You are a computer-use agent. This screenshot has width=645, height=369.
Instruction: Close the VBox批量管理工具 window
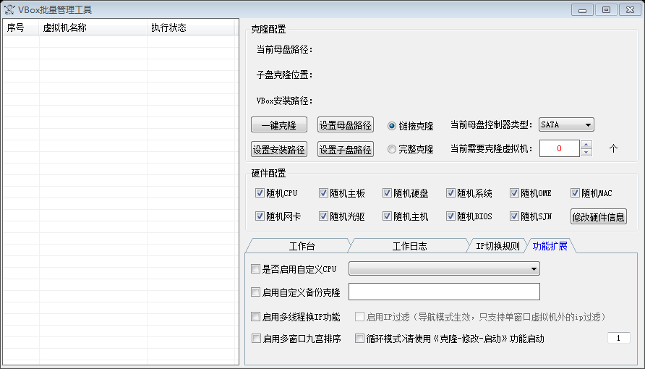pos(630,10)
